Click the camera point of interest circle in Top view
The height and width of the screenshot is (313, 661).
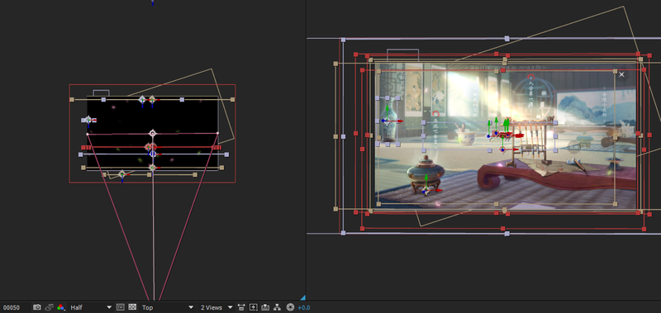(153, 133)
